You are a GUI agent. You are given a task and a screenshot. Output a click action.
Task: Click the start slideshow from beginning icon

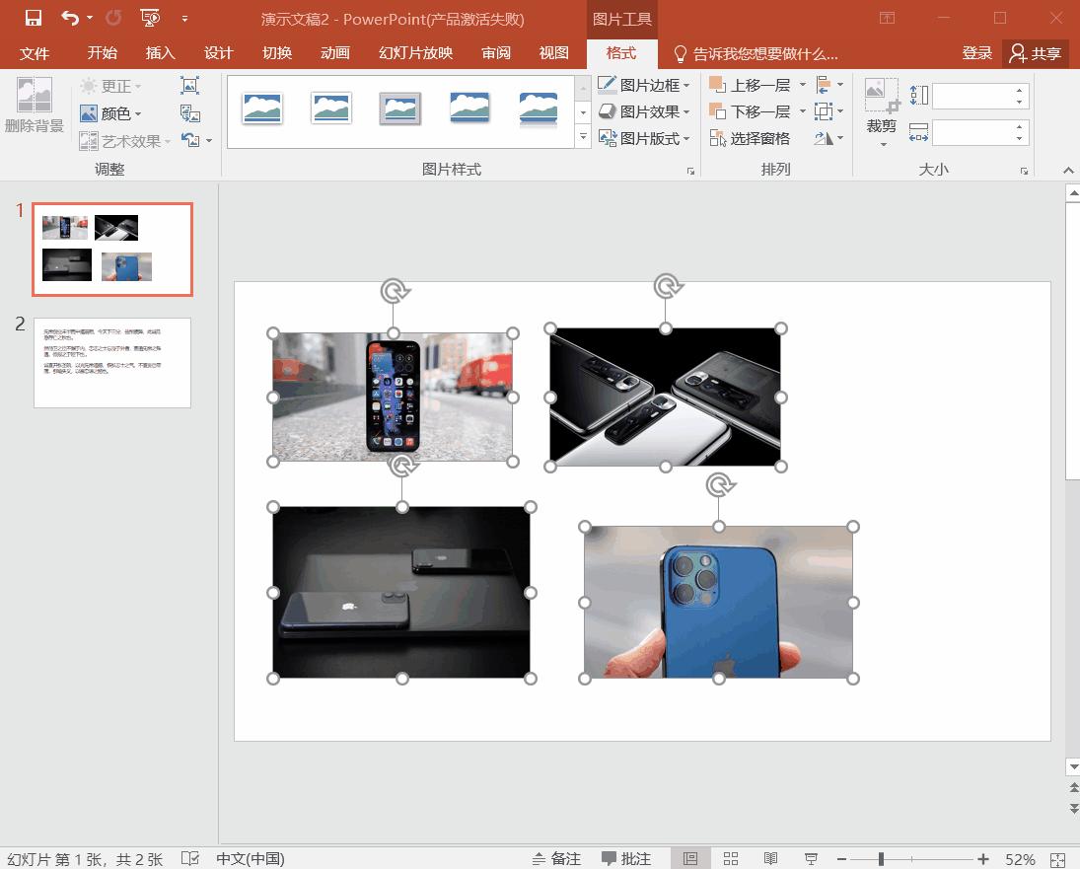coord(150,18)
